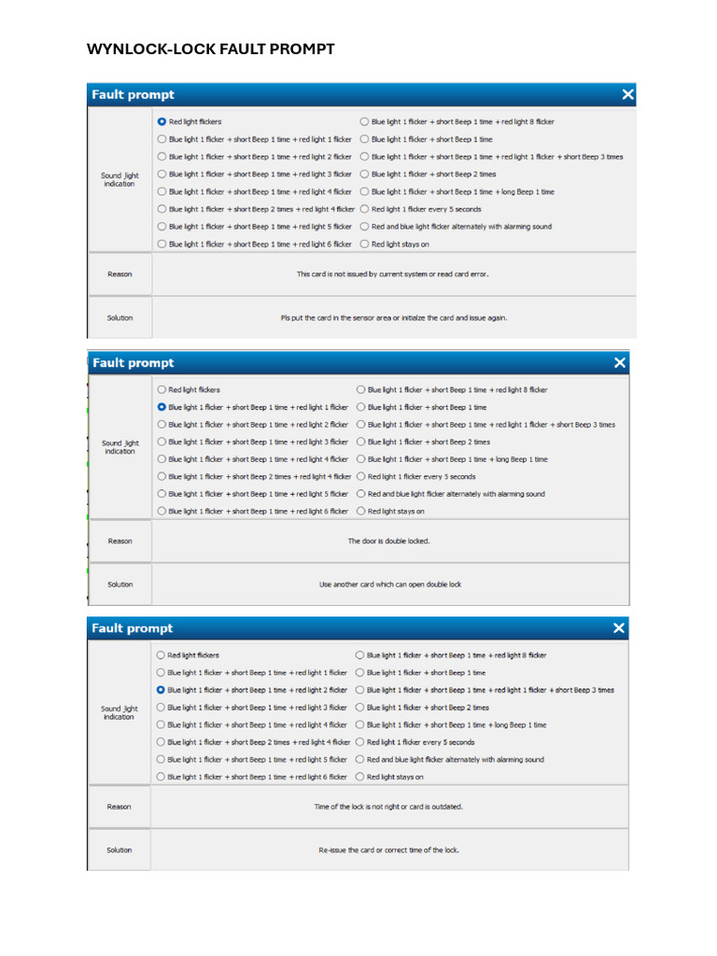The image size is (717, 956).
Task: Pick 'short Beep 2 times' option in middle dialog
Action: point(361,442)
